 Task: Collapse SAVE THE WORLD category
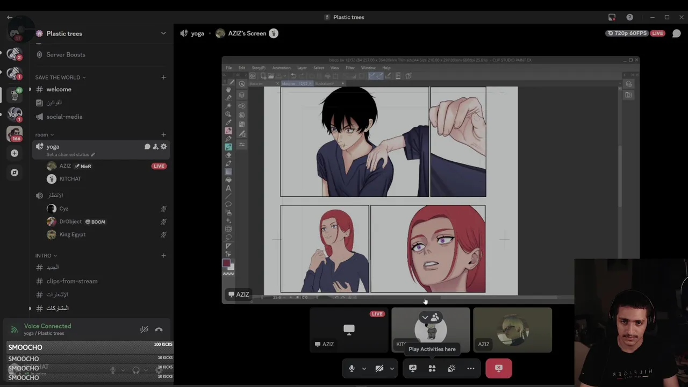tap(60, 77)
